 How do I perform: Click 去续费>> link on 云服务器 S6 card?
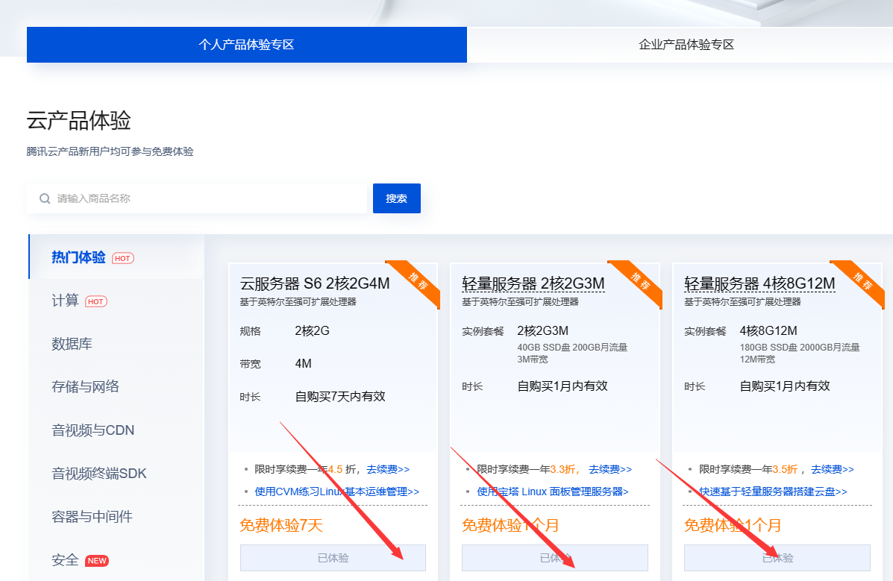coord(388,469)
